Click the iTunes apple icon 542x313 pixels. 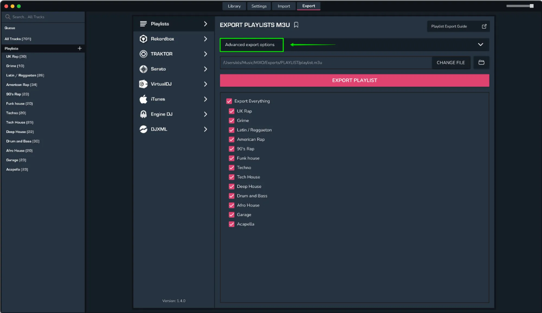coord(143,99)
